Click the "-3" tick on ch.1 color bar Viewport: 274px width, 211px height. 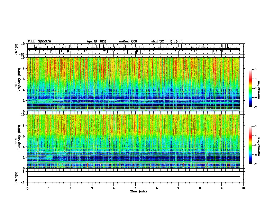(x=255, y=70)
